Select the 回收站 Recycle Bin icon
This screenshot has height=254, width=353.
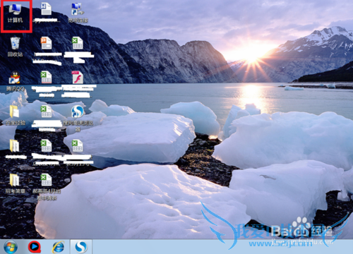[16, 43]
